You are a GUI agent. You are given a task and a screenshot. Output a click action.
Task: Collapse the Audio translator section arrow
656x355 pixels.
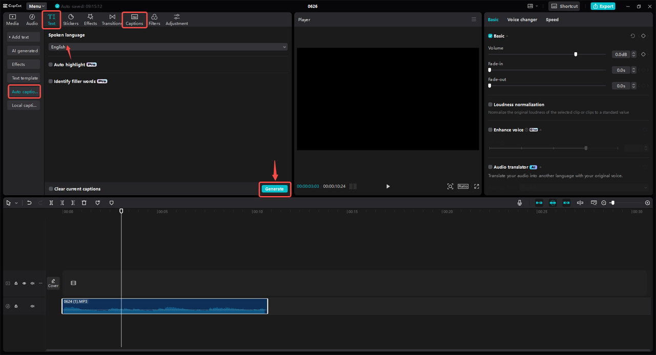(x=540, y=168)
